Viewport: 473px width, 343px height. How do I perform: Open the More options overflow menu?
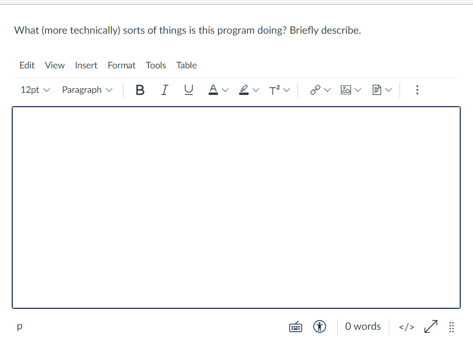pyautogui.click(x=417, y=90)
